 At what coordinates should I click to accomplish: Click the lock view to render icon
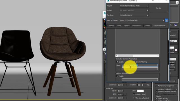(167, 20)
